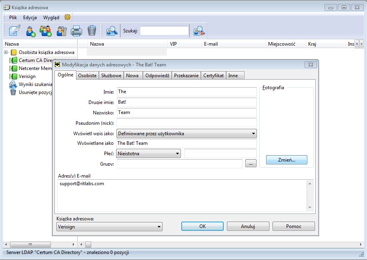Expand the Osobista książka adresowa tree node

(x=6, y=52)
